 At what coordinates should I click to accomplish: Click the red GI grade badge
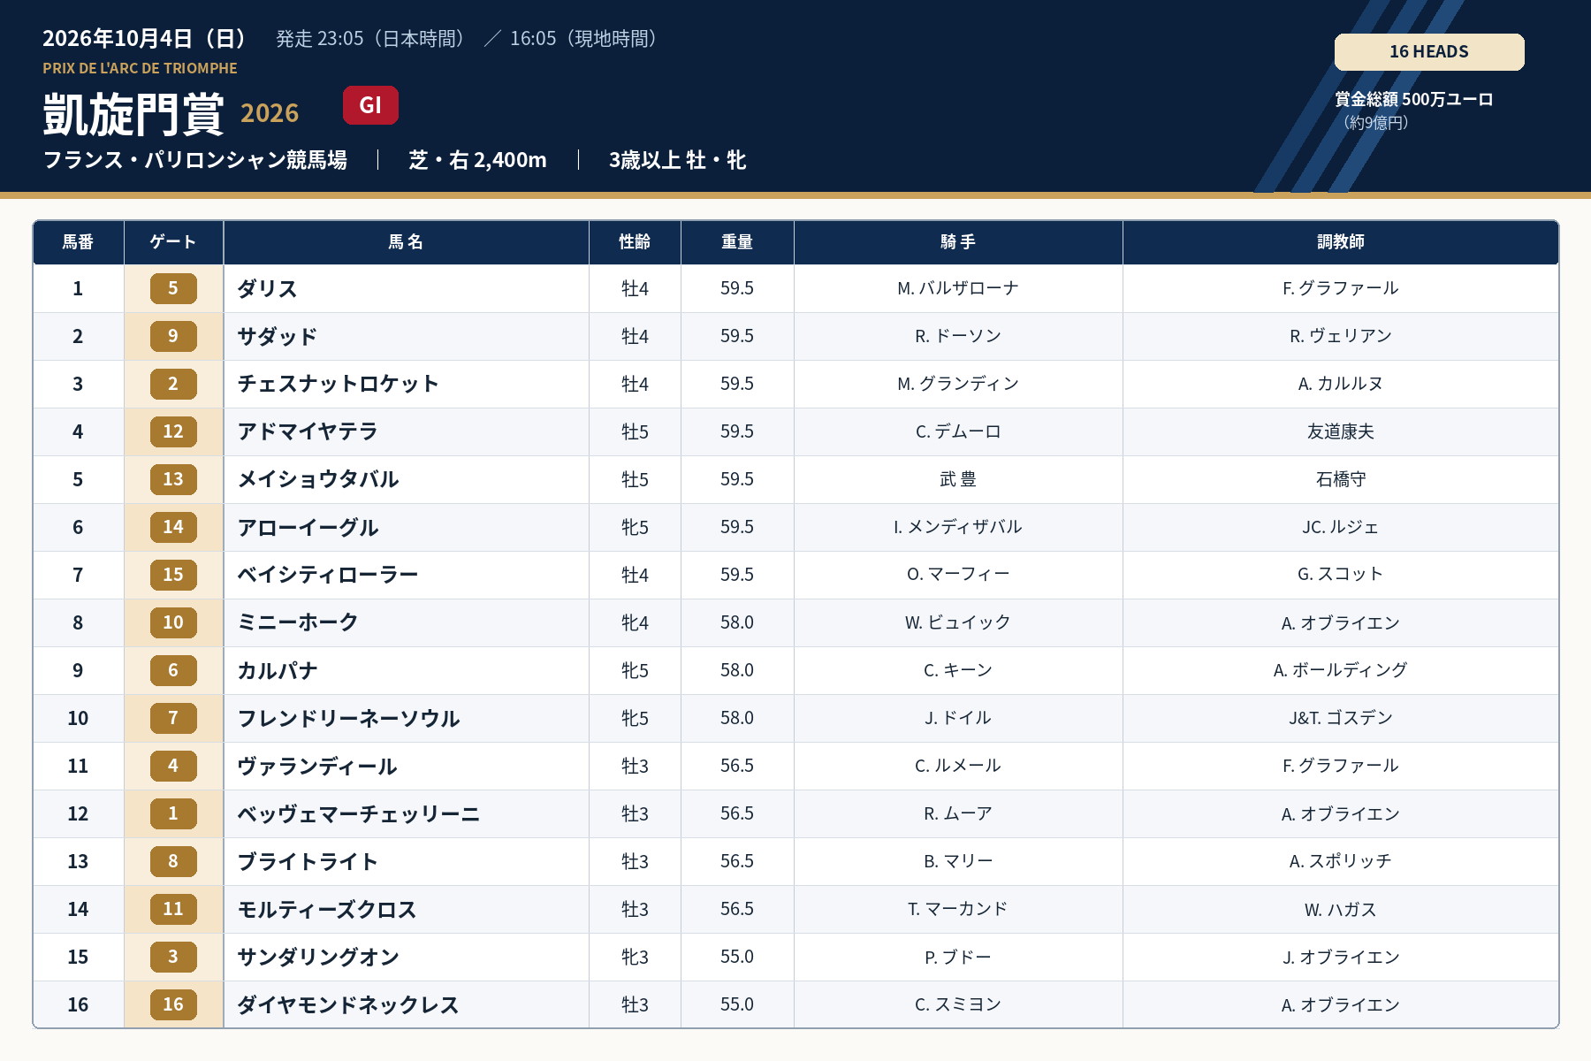pos(370,105)
